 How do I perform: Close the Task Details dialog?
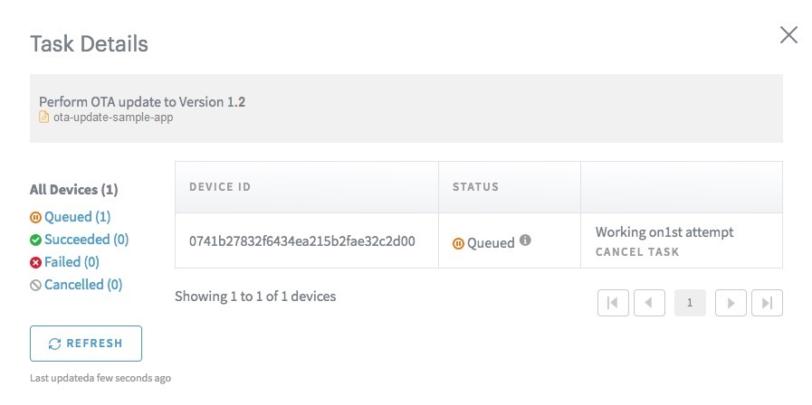click(788, 35)
